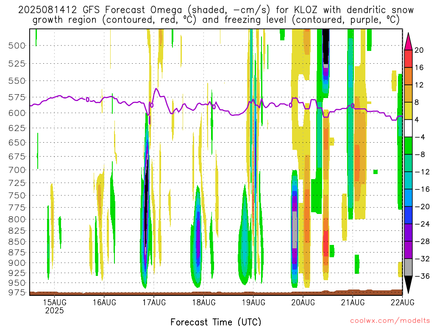Select the colorbar value label -32
Viewport: 434px width, 326px height.
[422, 259]
